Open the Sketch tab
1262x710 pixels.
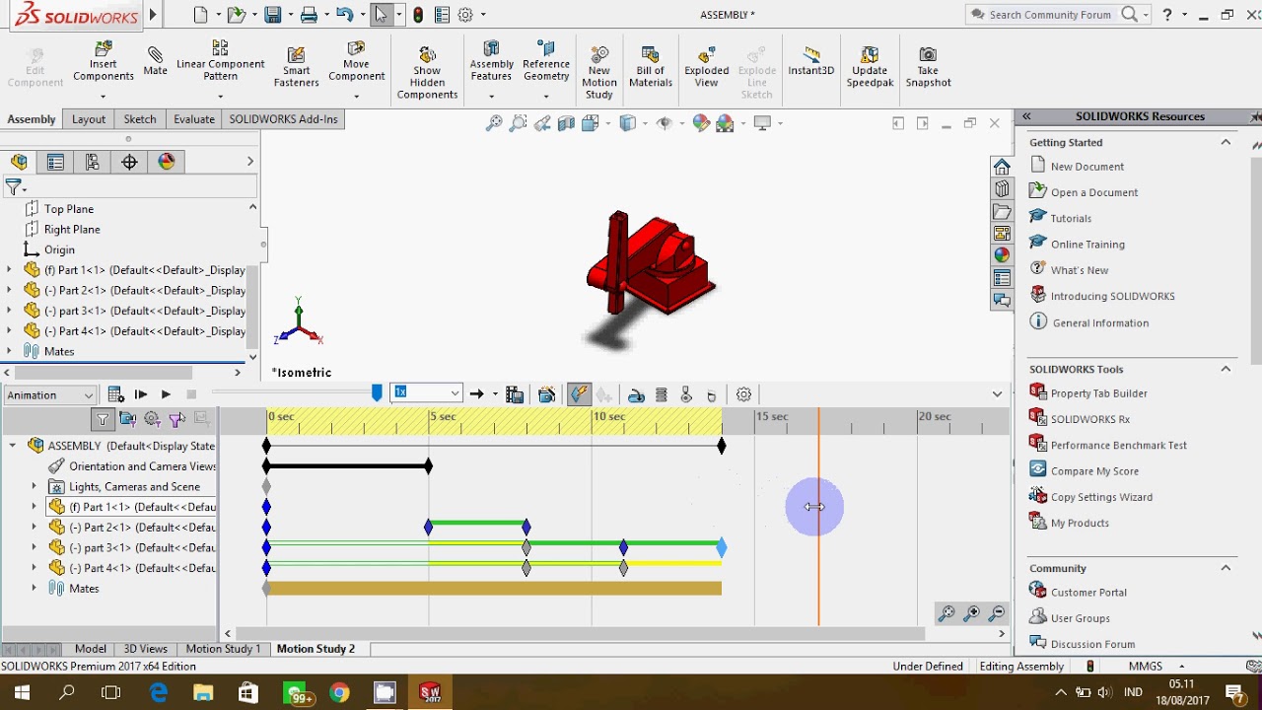point(140,119)
